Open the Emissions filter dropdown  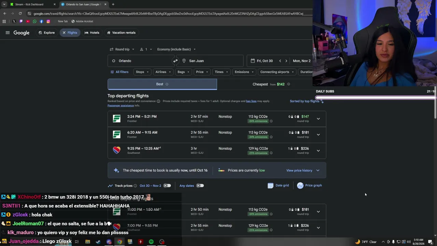[244, 72]
